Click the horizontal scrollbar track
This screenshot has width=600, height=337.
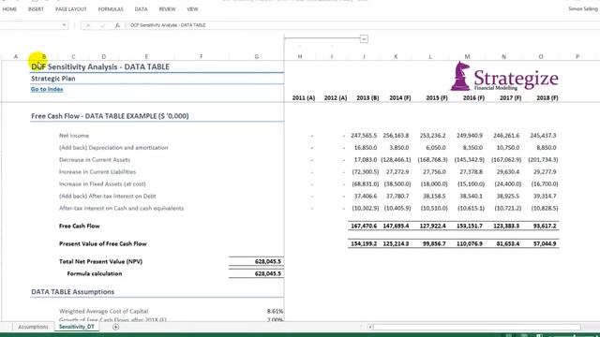point(477,327)
